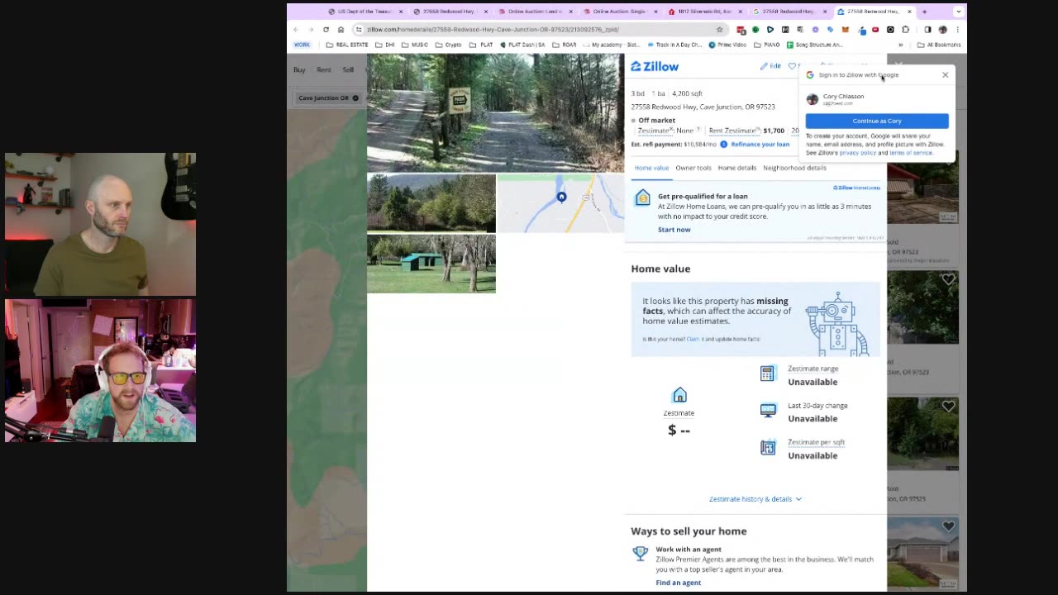Open a new browser tab
Screen dimensions: 1058x595
(x=924, y=12)
